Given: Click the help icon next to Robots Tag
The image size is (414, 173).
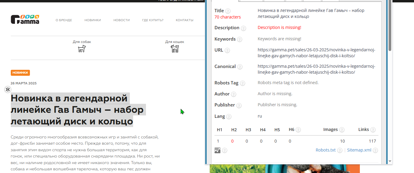Looking at the screenshot, I should point(242,84).
